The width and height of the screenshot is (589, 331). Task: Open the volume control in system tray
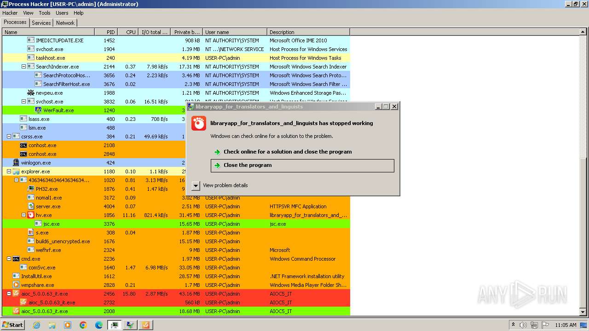point(523,325)
